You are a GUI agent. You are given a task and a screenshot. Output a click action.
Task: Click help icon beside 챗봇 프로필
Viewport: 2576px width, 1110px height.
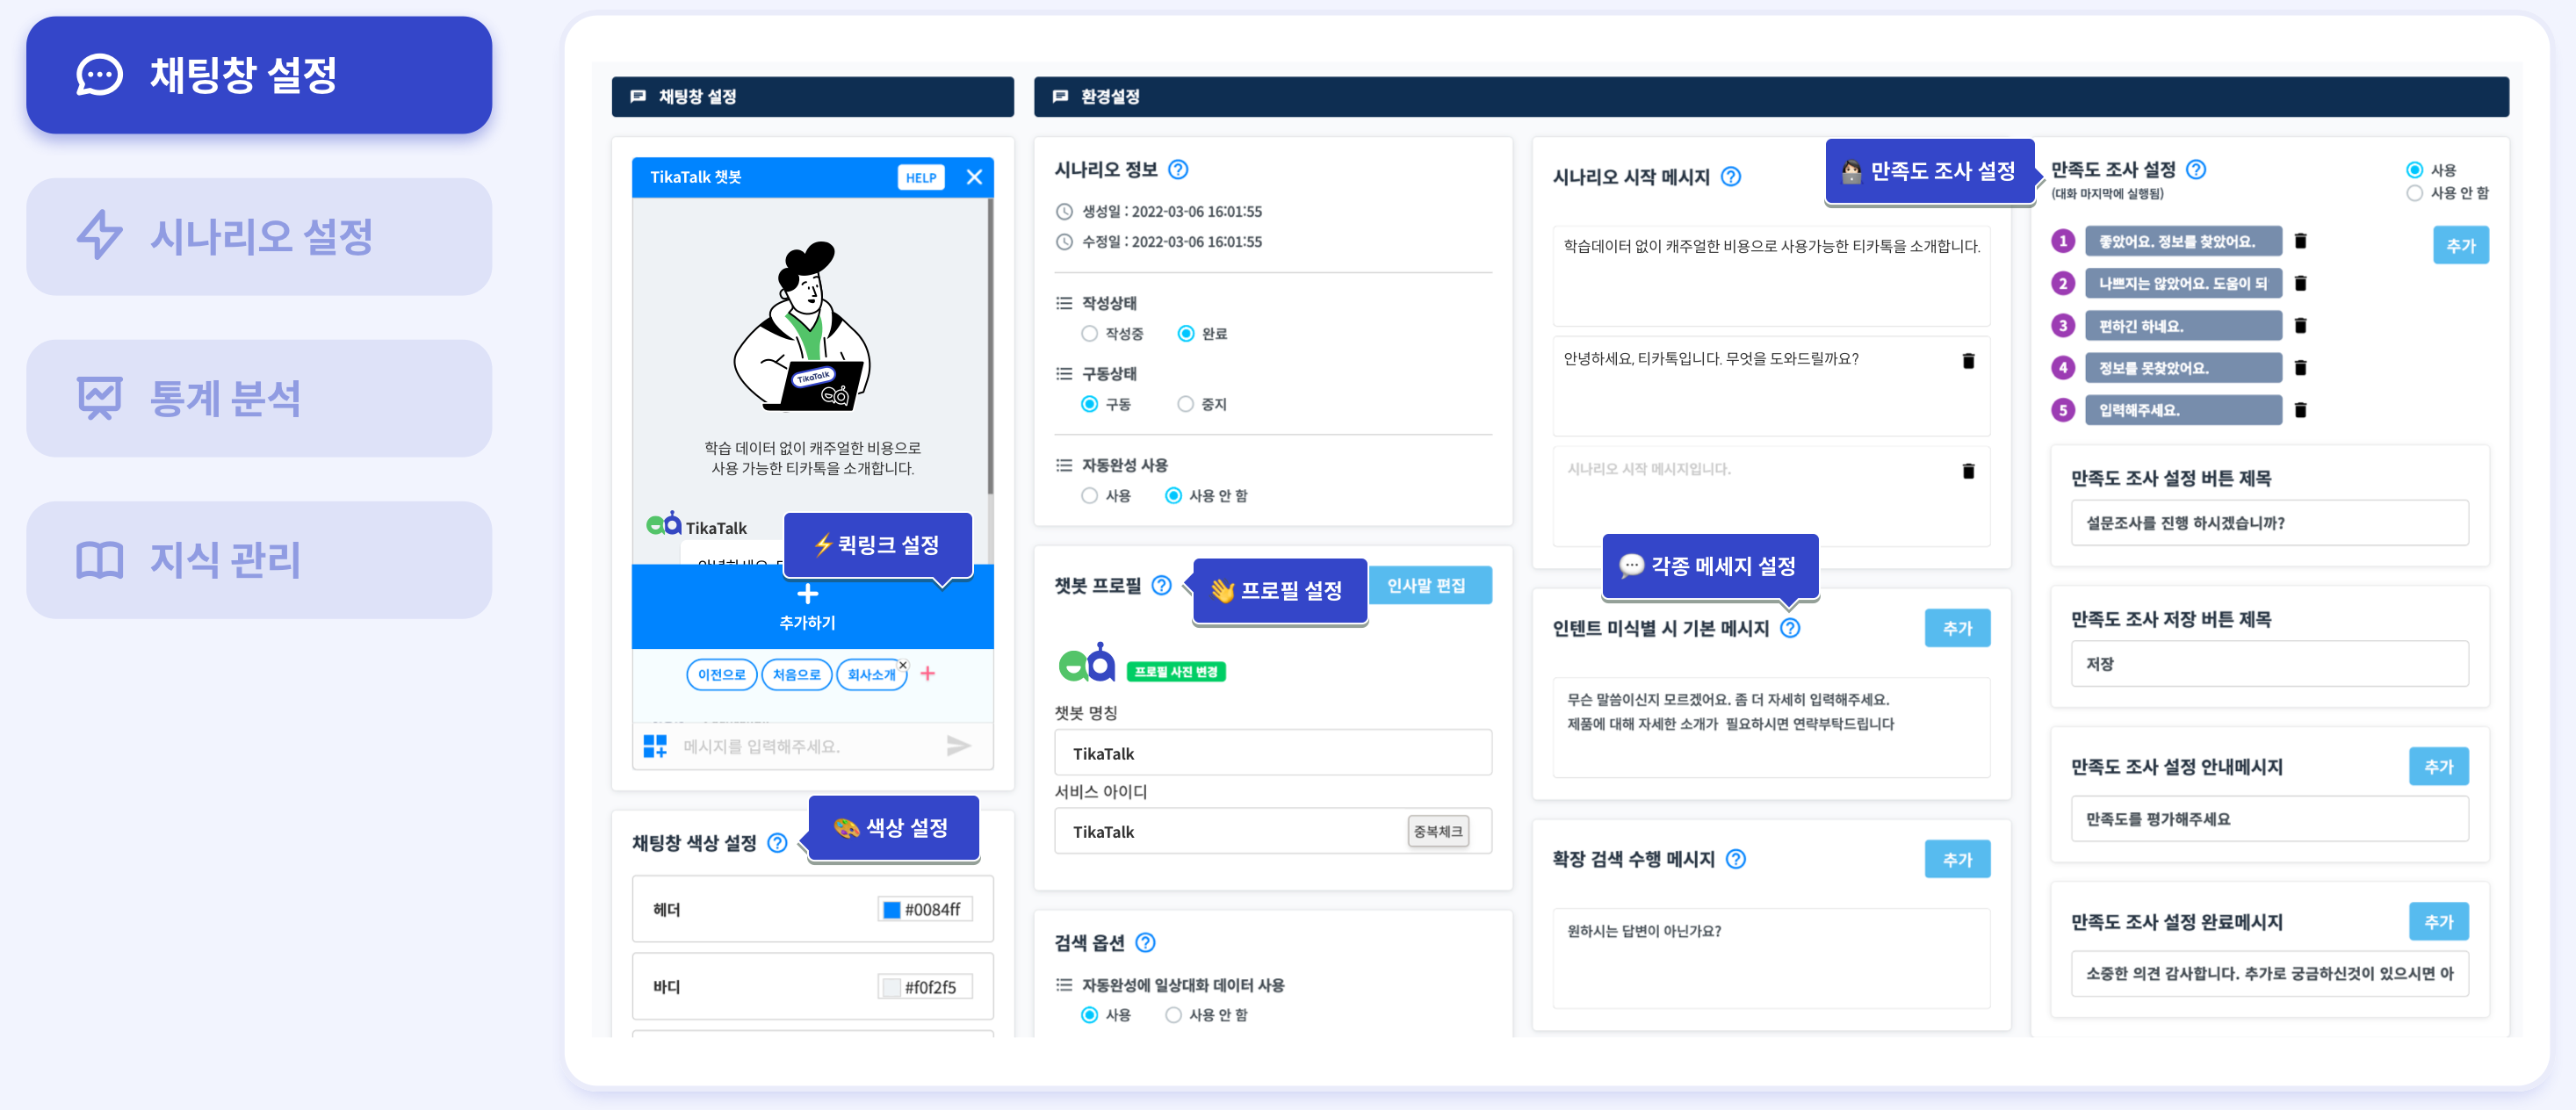[1161, 585]
